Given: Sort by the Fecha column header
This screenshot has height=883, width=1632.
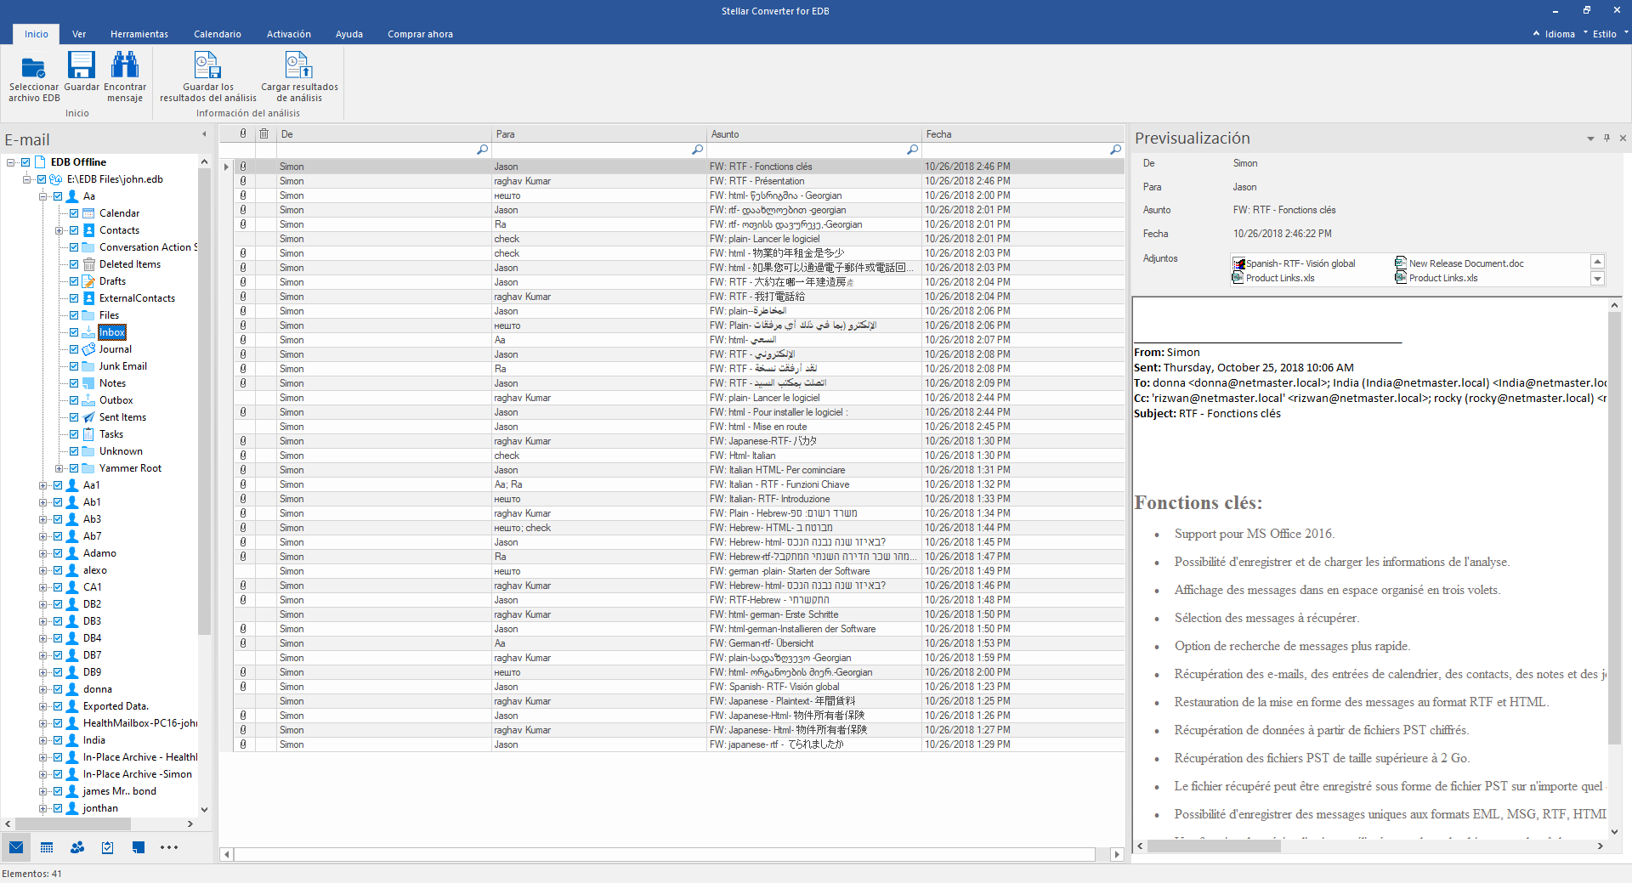Looking at the screenshot, I should click(1023, 133).
